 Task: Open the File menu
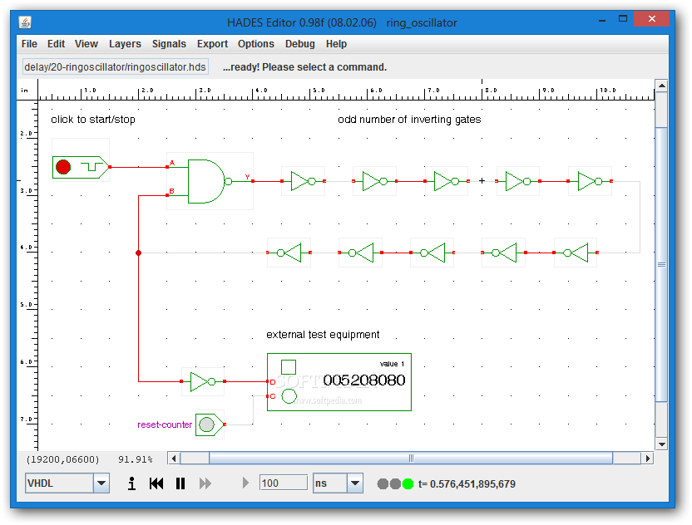[x=29, y=44]
